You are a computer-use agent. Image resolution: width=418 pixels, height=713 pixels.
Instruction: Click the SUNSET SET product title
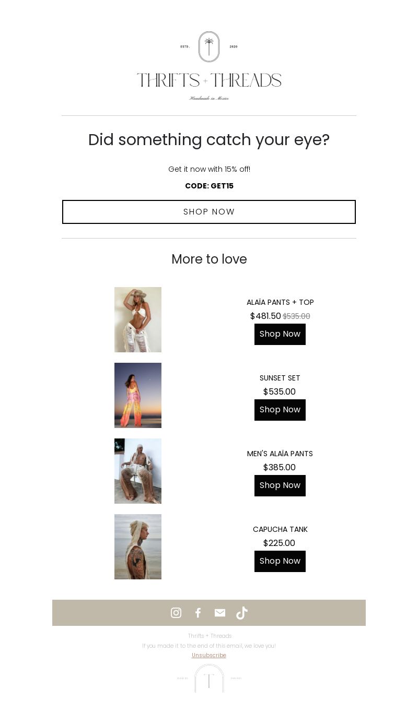[280, 378]
